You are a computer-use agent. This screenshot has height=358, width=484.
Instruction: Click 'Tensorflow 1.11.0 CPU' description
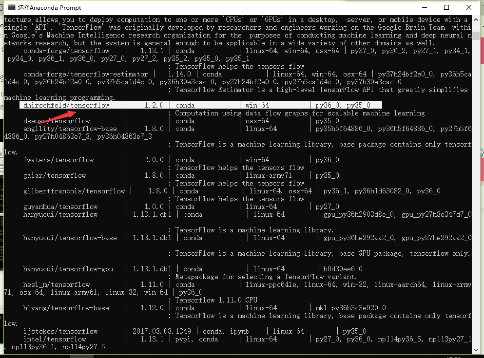tap(216, 300)
